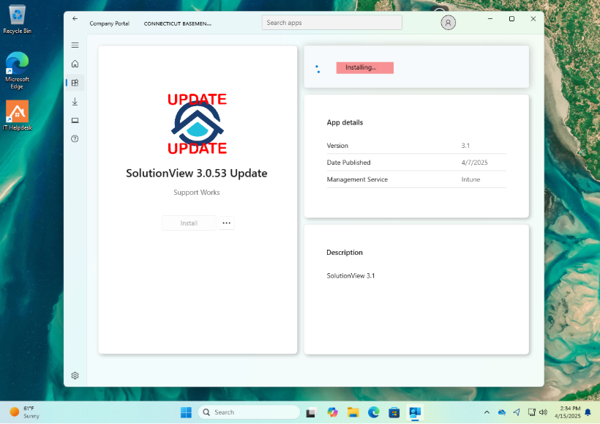The width and height of the screenshot is (600, 424).
Task: Maximize the Company Portal window
Action: click(511, 18)
